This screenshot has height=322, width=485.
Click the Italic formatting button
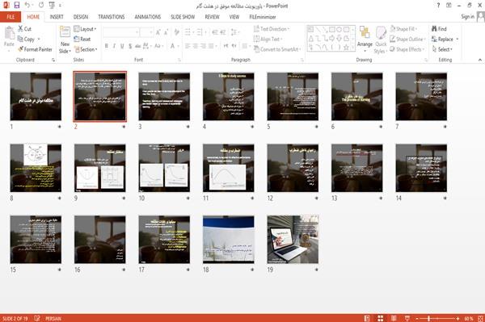point(114,46)
